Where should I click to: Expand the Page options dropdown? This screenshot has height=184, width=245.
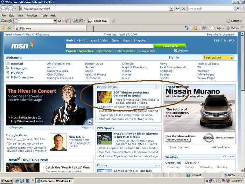(218, 57)
